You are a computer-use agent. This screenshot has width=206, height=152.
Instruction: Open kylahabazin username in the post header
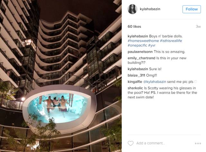point(150,9)
